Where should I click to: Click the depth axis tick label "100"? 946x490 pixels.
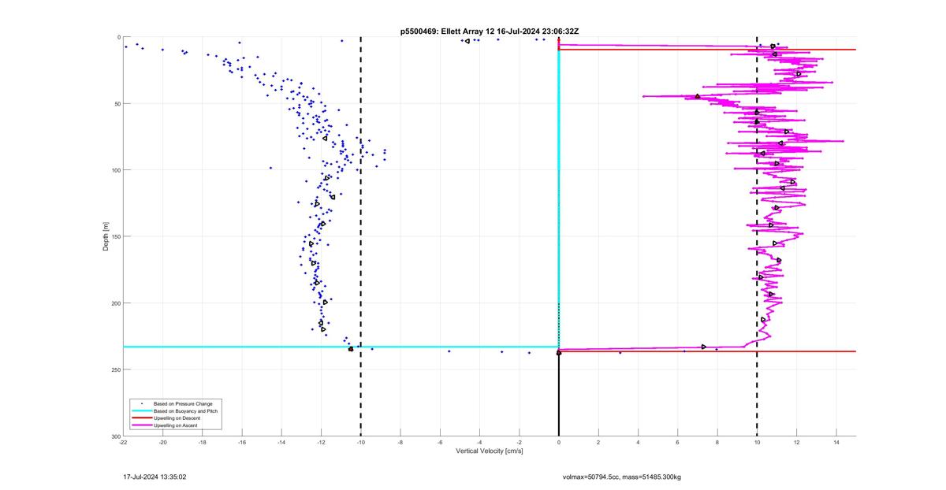coord(116,170)
